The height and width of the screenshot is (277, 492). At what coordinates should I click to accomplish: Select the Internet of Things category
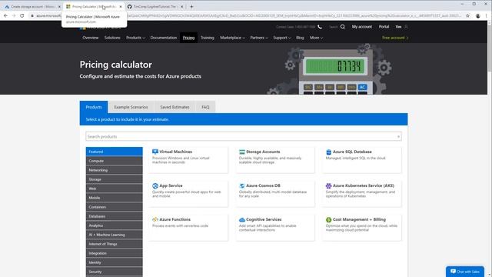pyautogui.click(x=115, y=244)
